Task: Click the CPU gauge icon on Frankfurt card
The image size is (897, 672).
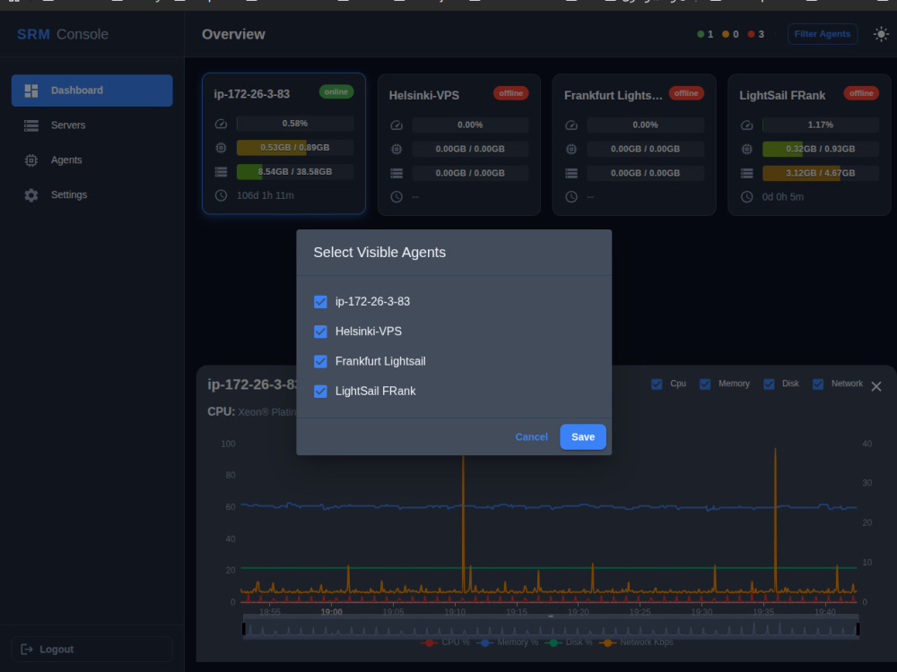Action: pos(570,125)
